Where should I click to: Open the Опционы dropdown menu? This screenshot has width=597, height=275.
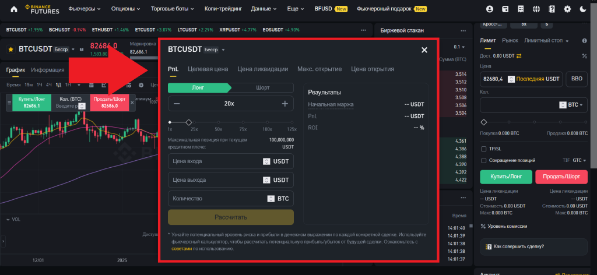click(125, 9)
